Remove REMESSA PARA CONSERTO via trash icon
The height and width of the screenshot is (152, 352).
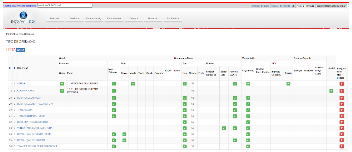(342, 122)
